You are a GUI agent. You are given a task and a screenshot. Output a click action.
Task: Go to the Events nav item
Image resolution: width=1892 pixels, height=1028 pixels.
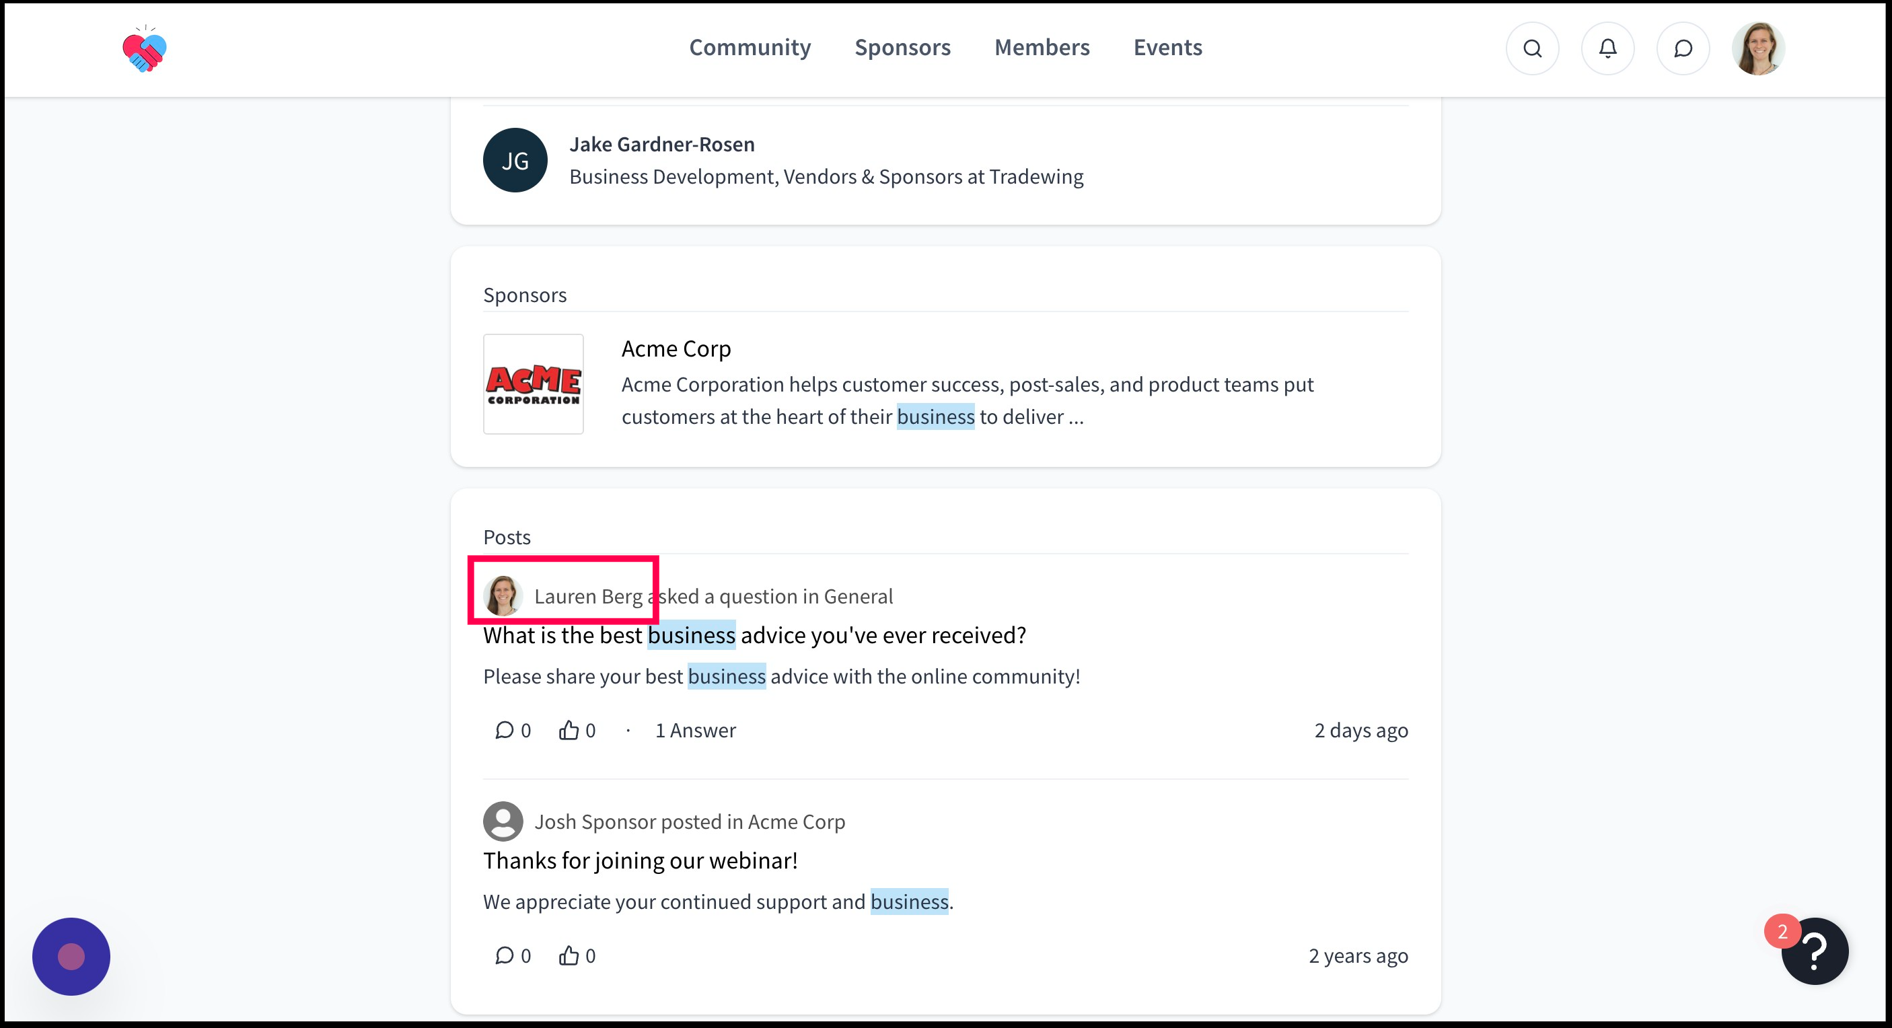[1167, 48]
